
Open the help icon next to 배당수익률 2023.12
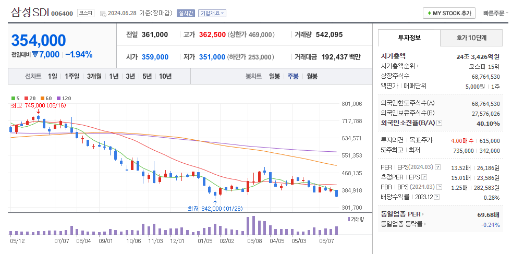pos(437,197)
